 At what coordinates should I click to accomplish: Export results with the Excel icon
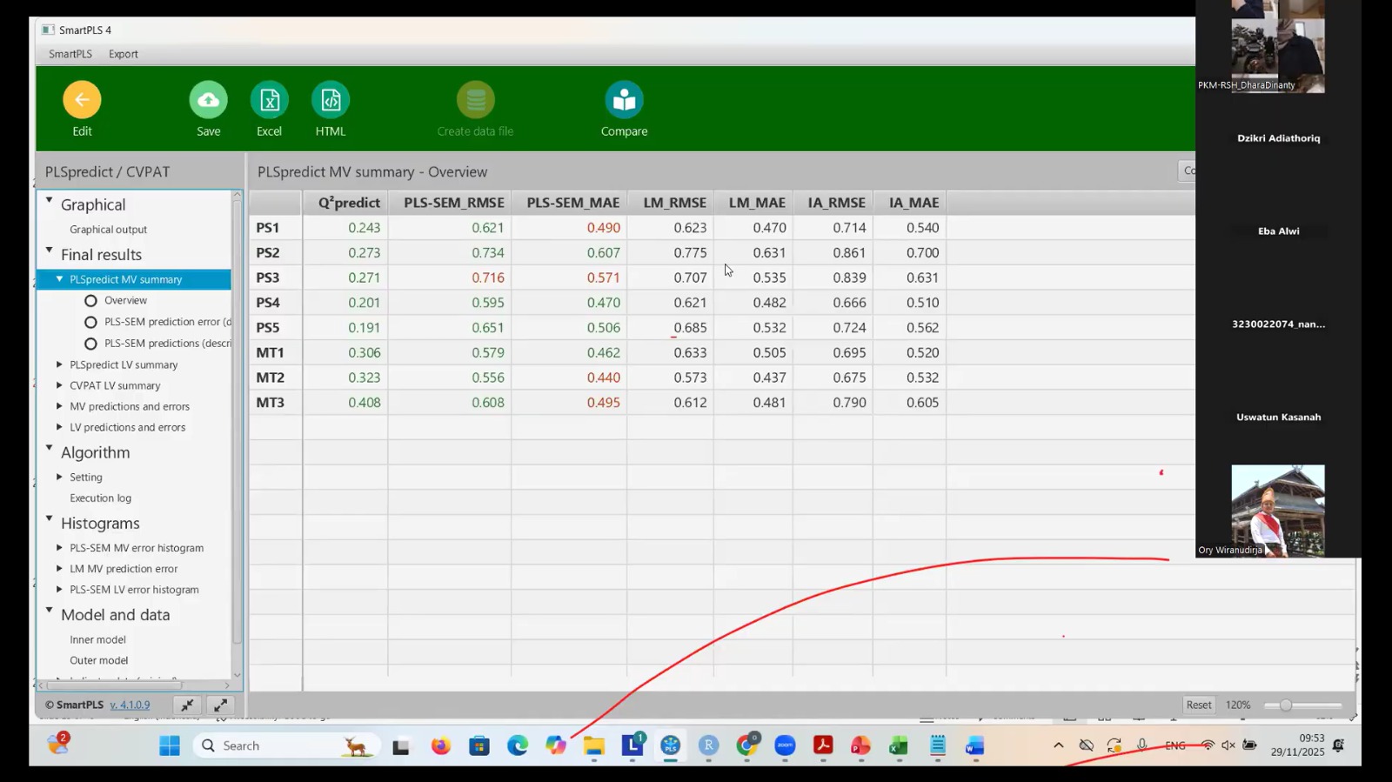pos(270,101)
